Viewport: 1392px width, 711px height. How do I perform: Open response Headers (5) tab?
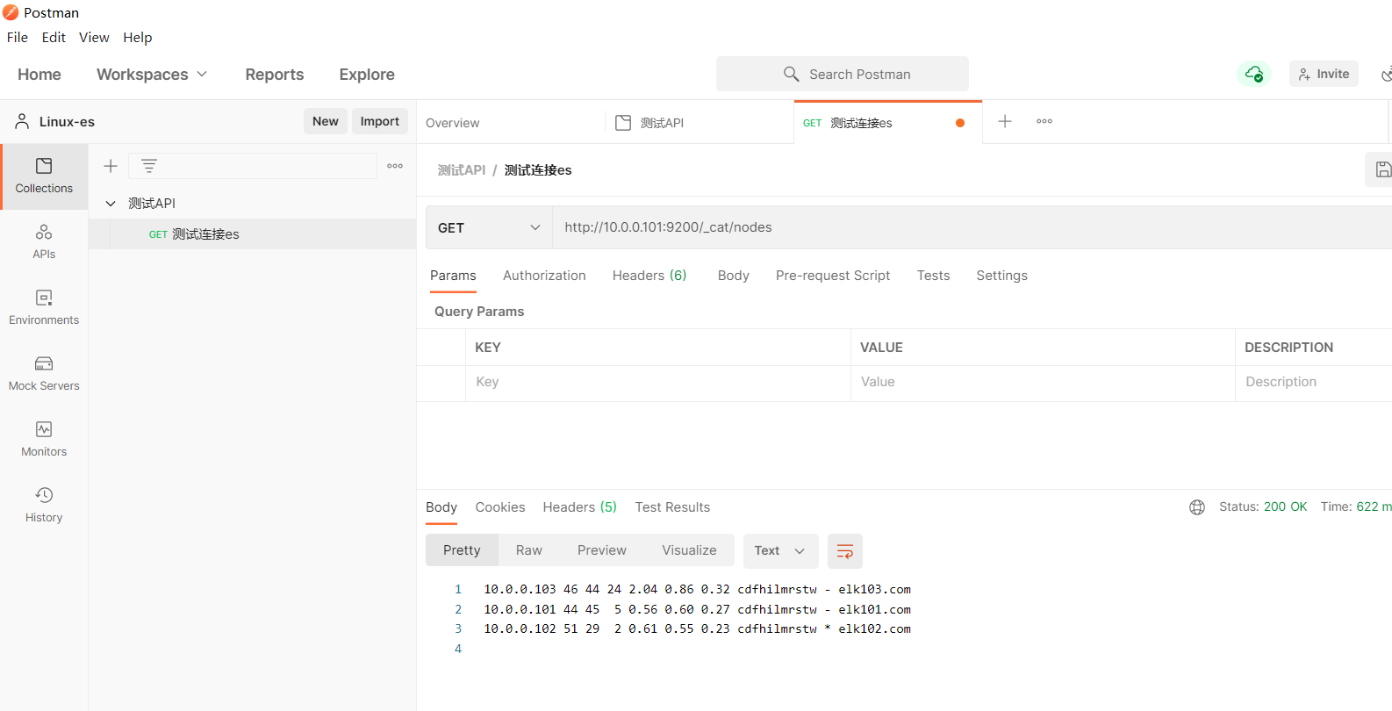click(580, 507)
